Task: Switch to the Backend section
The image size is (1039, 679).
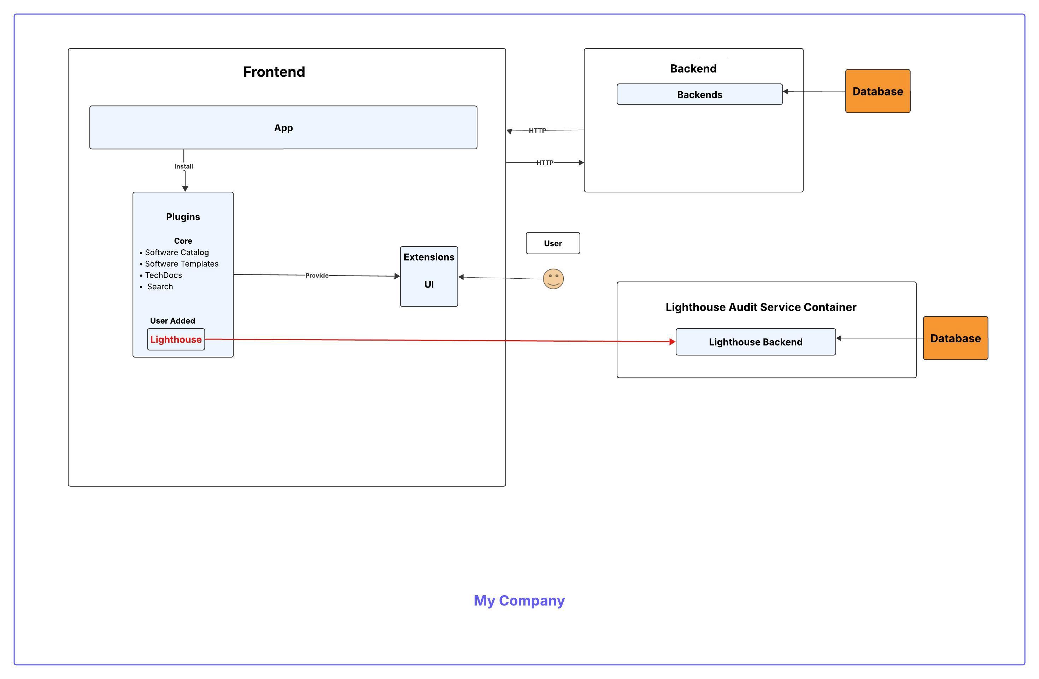Action: pos(693,68)
